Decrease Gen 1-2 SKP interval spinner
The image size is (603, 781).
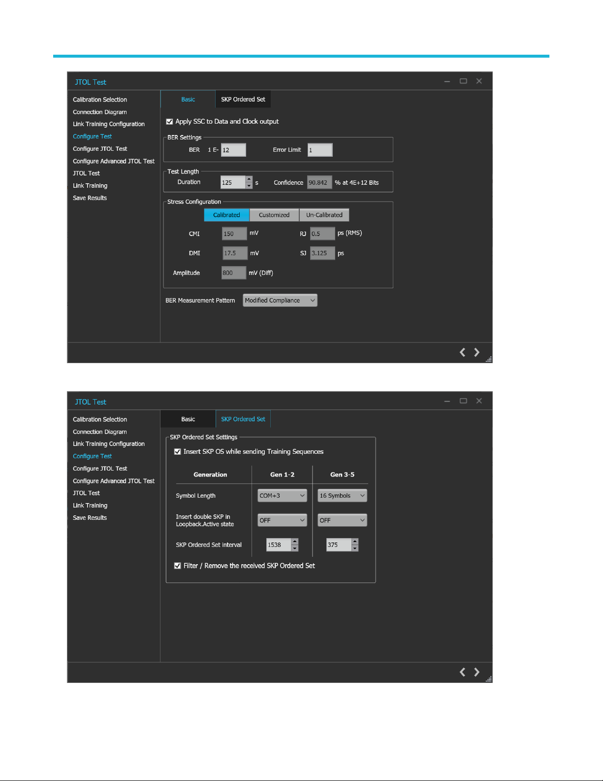coord(295,548)
